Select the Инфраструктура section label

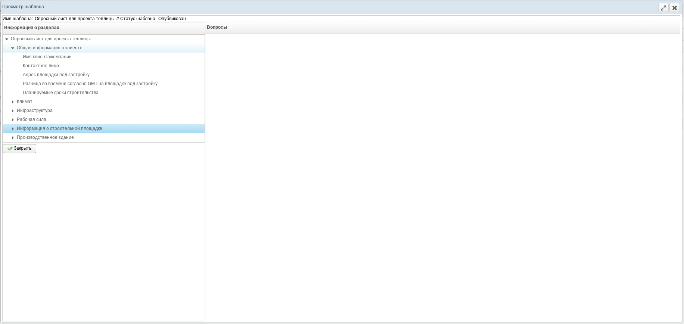(x=35, y=110)
